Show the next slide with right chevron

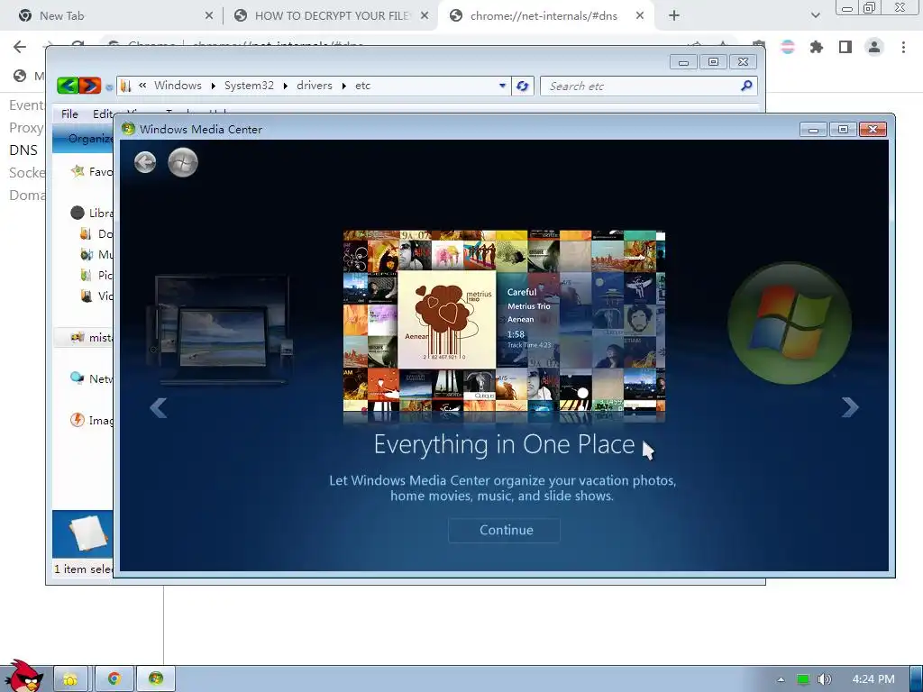tap(849, 407)
